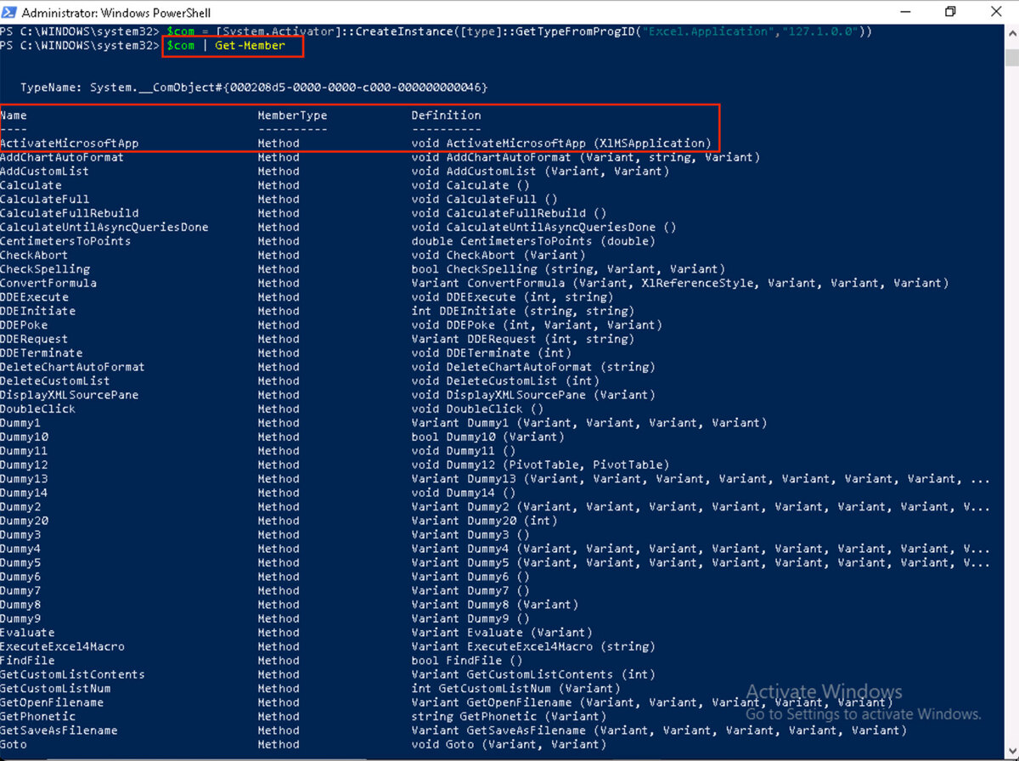Screen dimensions: 1019x761
Task: Click the CheckSpelling member name
Action: [44, 269]
